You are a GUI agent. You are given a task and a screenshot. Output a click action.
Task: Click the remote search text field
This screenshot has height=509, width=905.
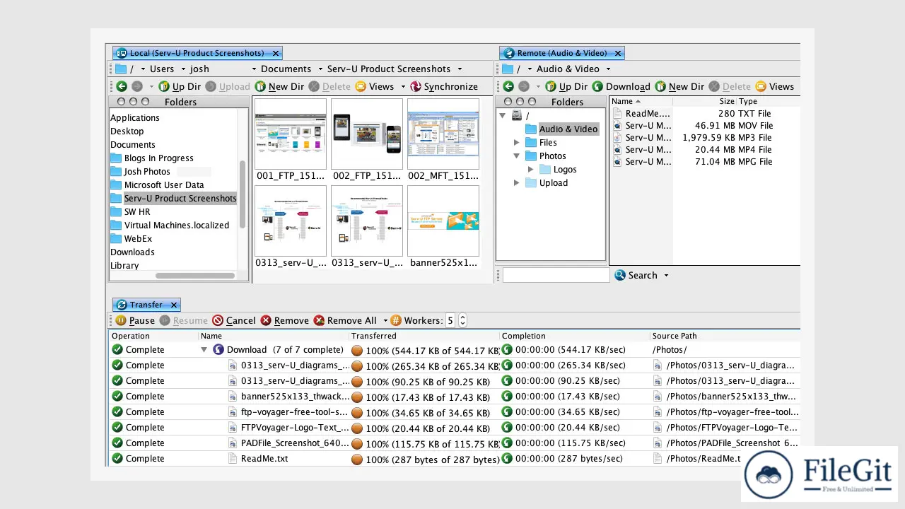click(x=556, y=275)
